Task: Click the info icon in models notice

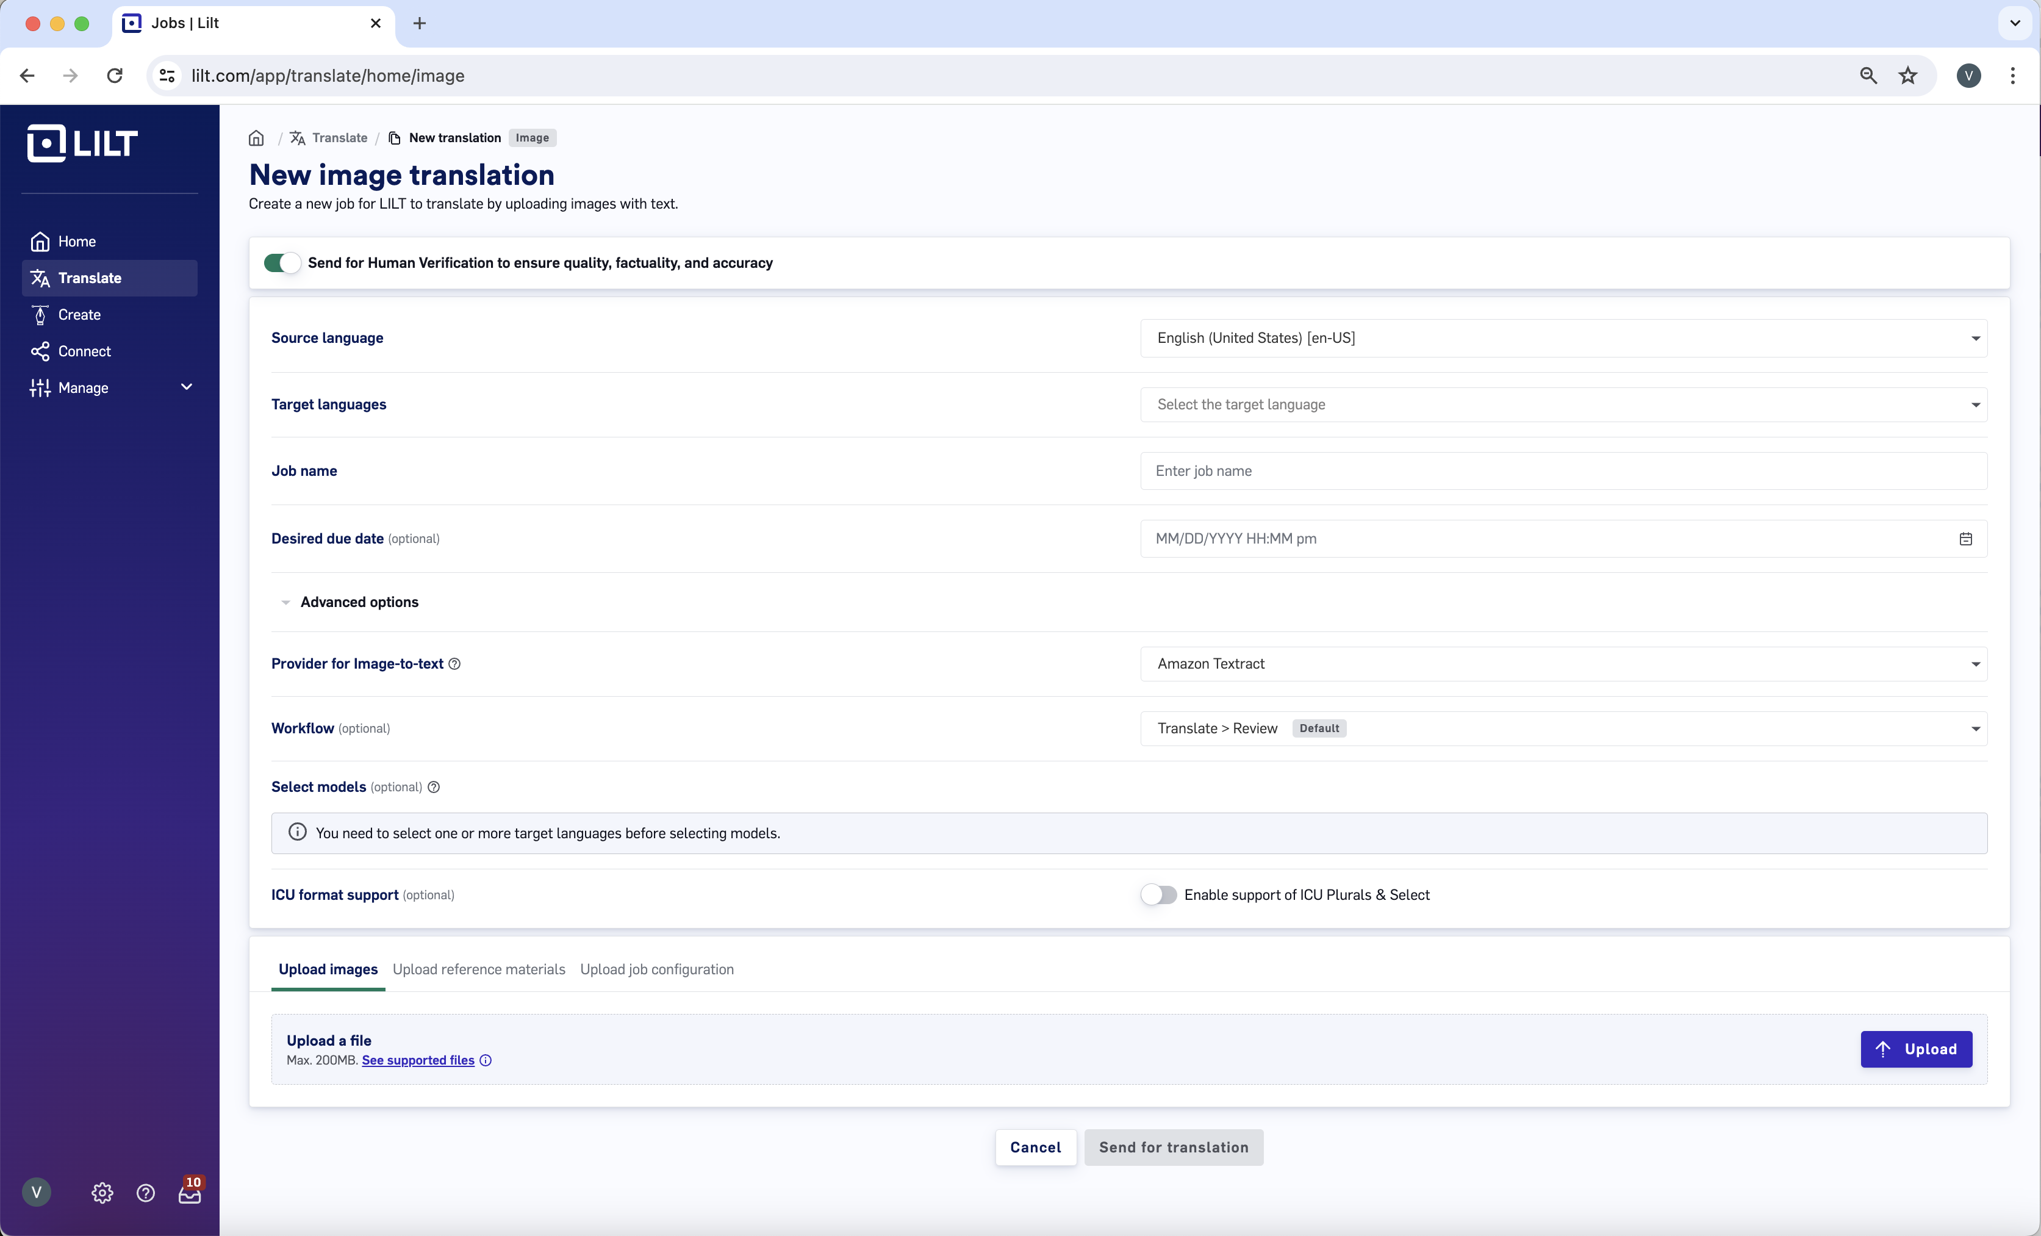Action: coord(296,832)
